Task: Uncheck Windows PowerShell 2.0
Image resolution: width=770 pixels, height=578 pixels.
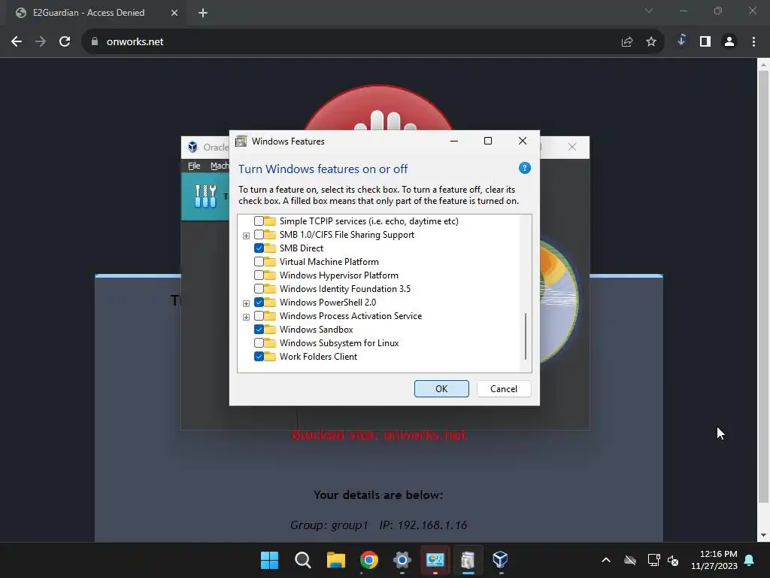Action: click(259, 303)
